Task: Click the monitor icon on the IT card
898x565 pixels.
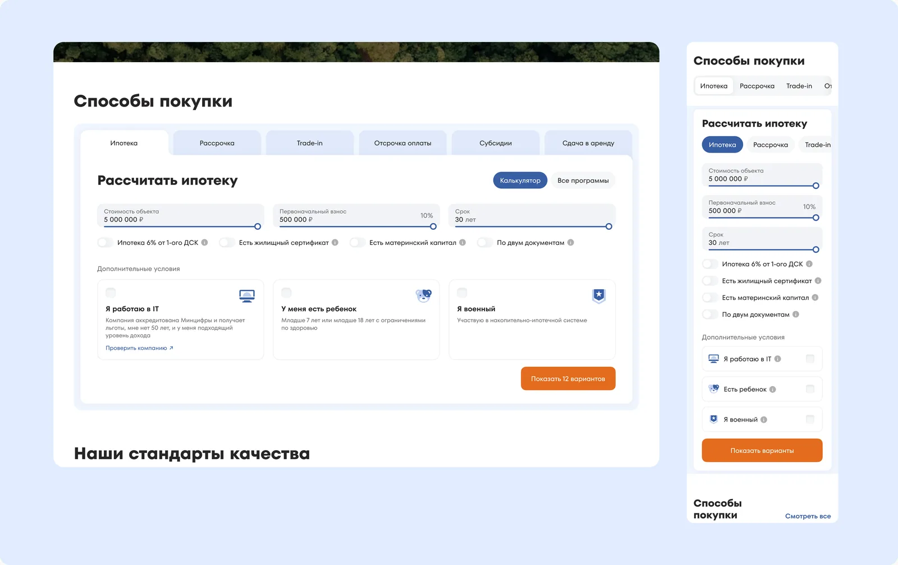Action: click(247, 295)
